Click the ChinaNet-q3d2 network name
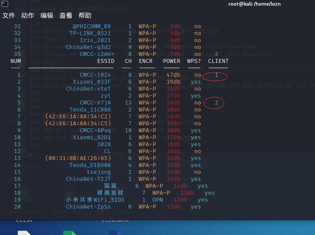Screen dimensions: 315x235 [x=88, y=47]
